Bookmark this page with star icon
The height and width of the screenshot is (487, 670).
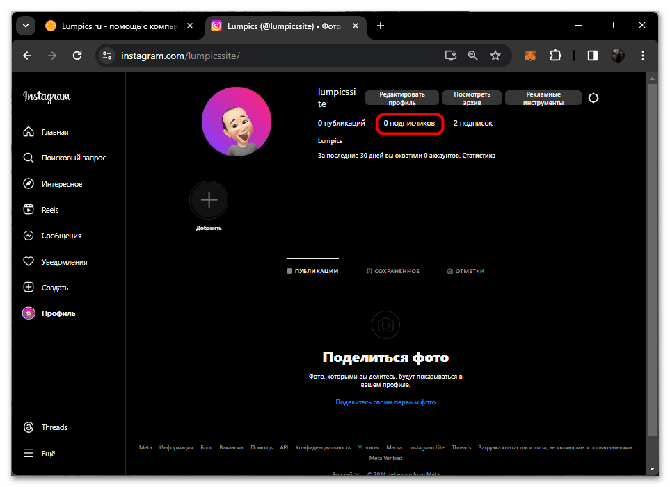[x=495, y=56]
